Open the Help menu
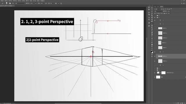 point(42,1)
